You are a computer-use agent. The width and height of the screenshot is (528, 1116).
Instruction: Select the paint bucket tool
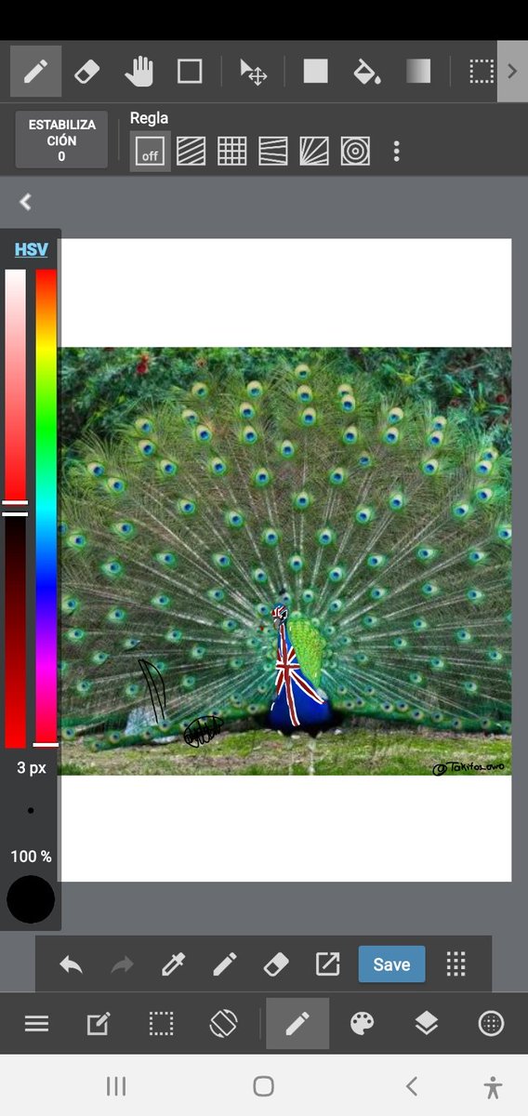[367, 72]
